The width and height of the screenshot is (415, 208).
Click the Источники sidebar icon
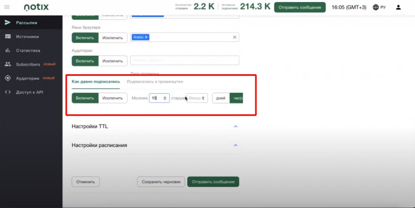tap(7, 36)
